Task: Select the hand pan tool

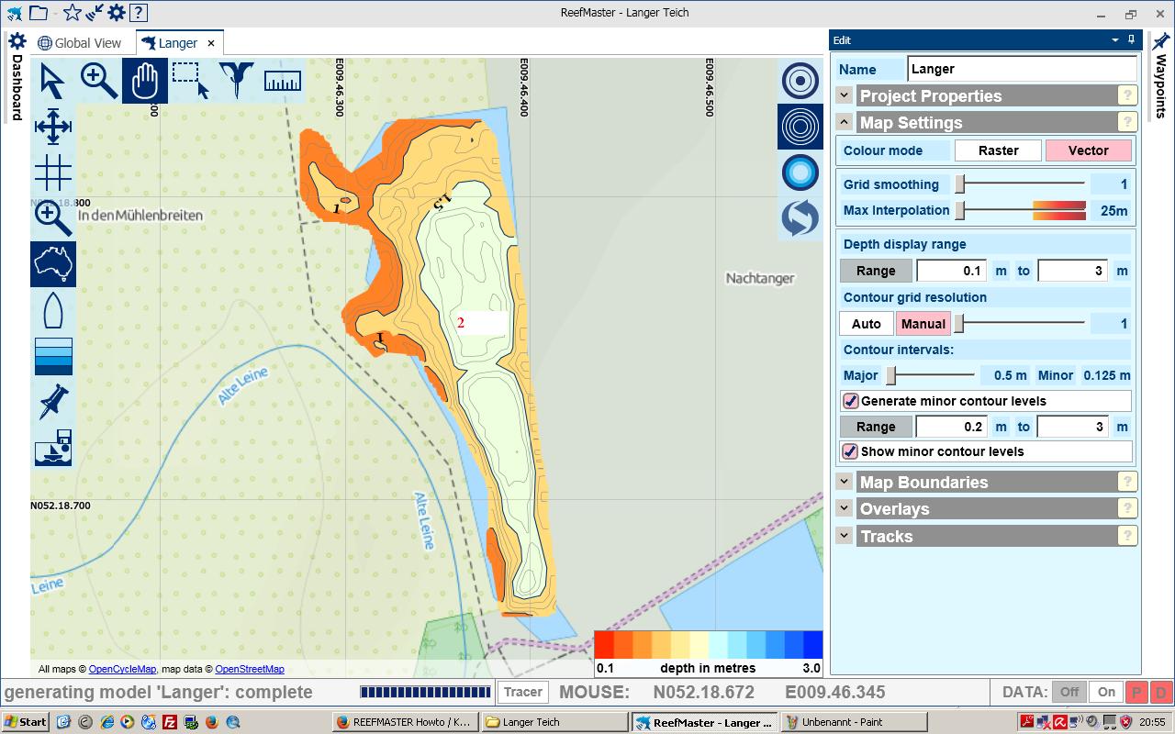Action: pyautogui.click(x=145, y=81)
